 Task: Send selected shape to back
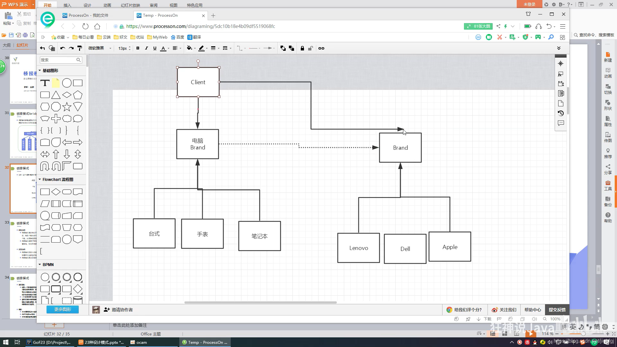pos(291,48)
